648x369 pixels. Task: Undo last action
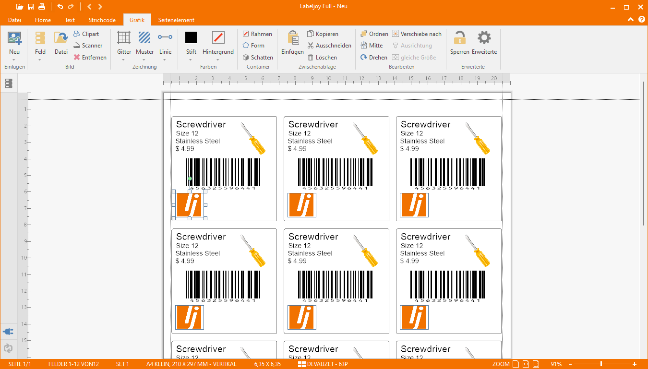(60, 7)
